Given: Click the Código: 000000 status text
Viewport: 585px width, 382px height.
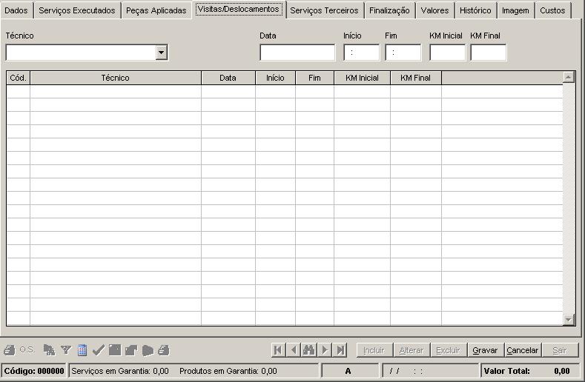Looking at the screenshot, I should click(34, 371).
